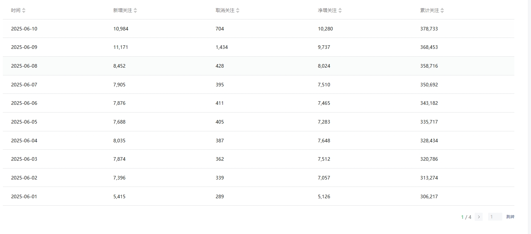The height and width of the screenshot is (234, 531).
Task: Click the 2025-06-08 highlighted row date
Action: click(24, 66)
